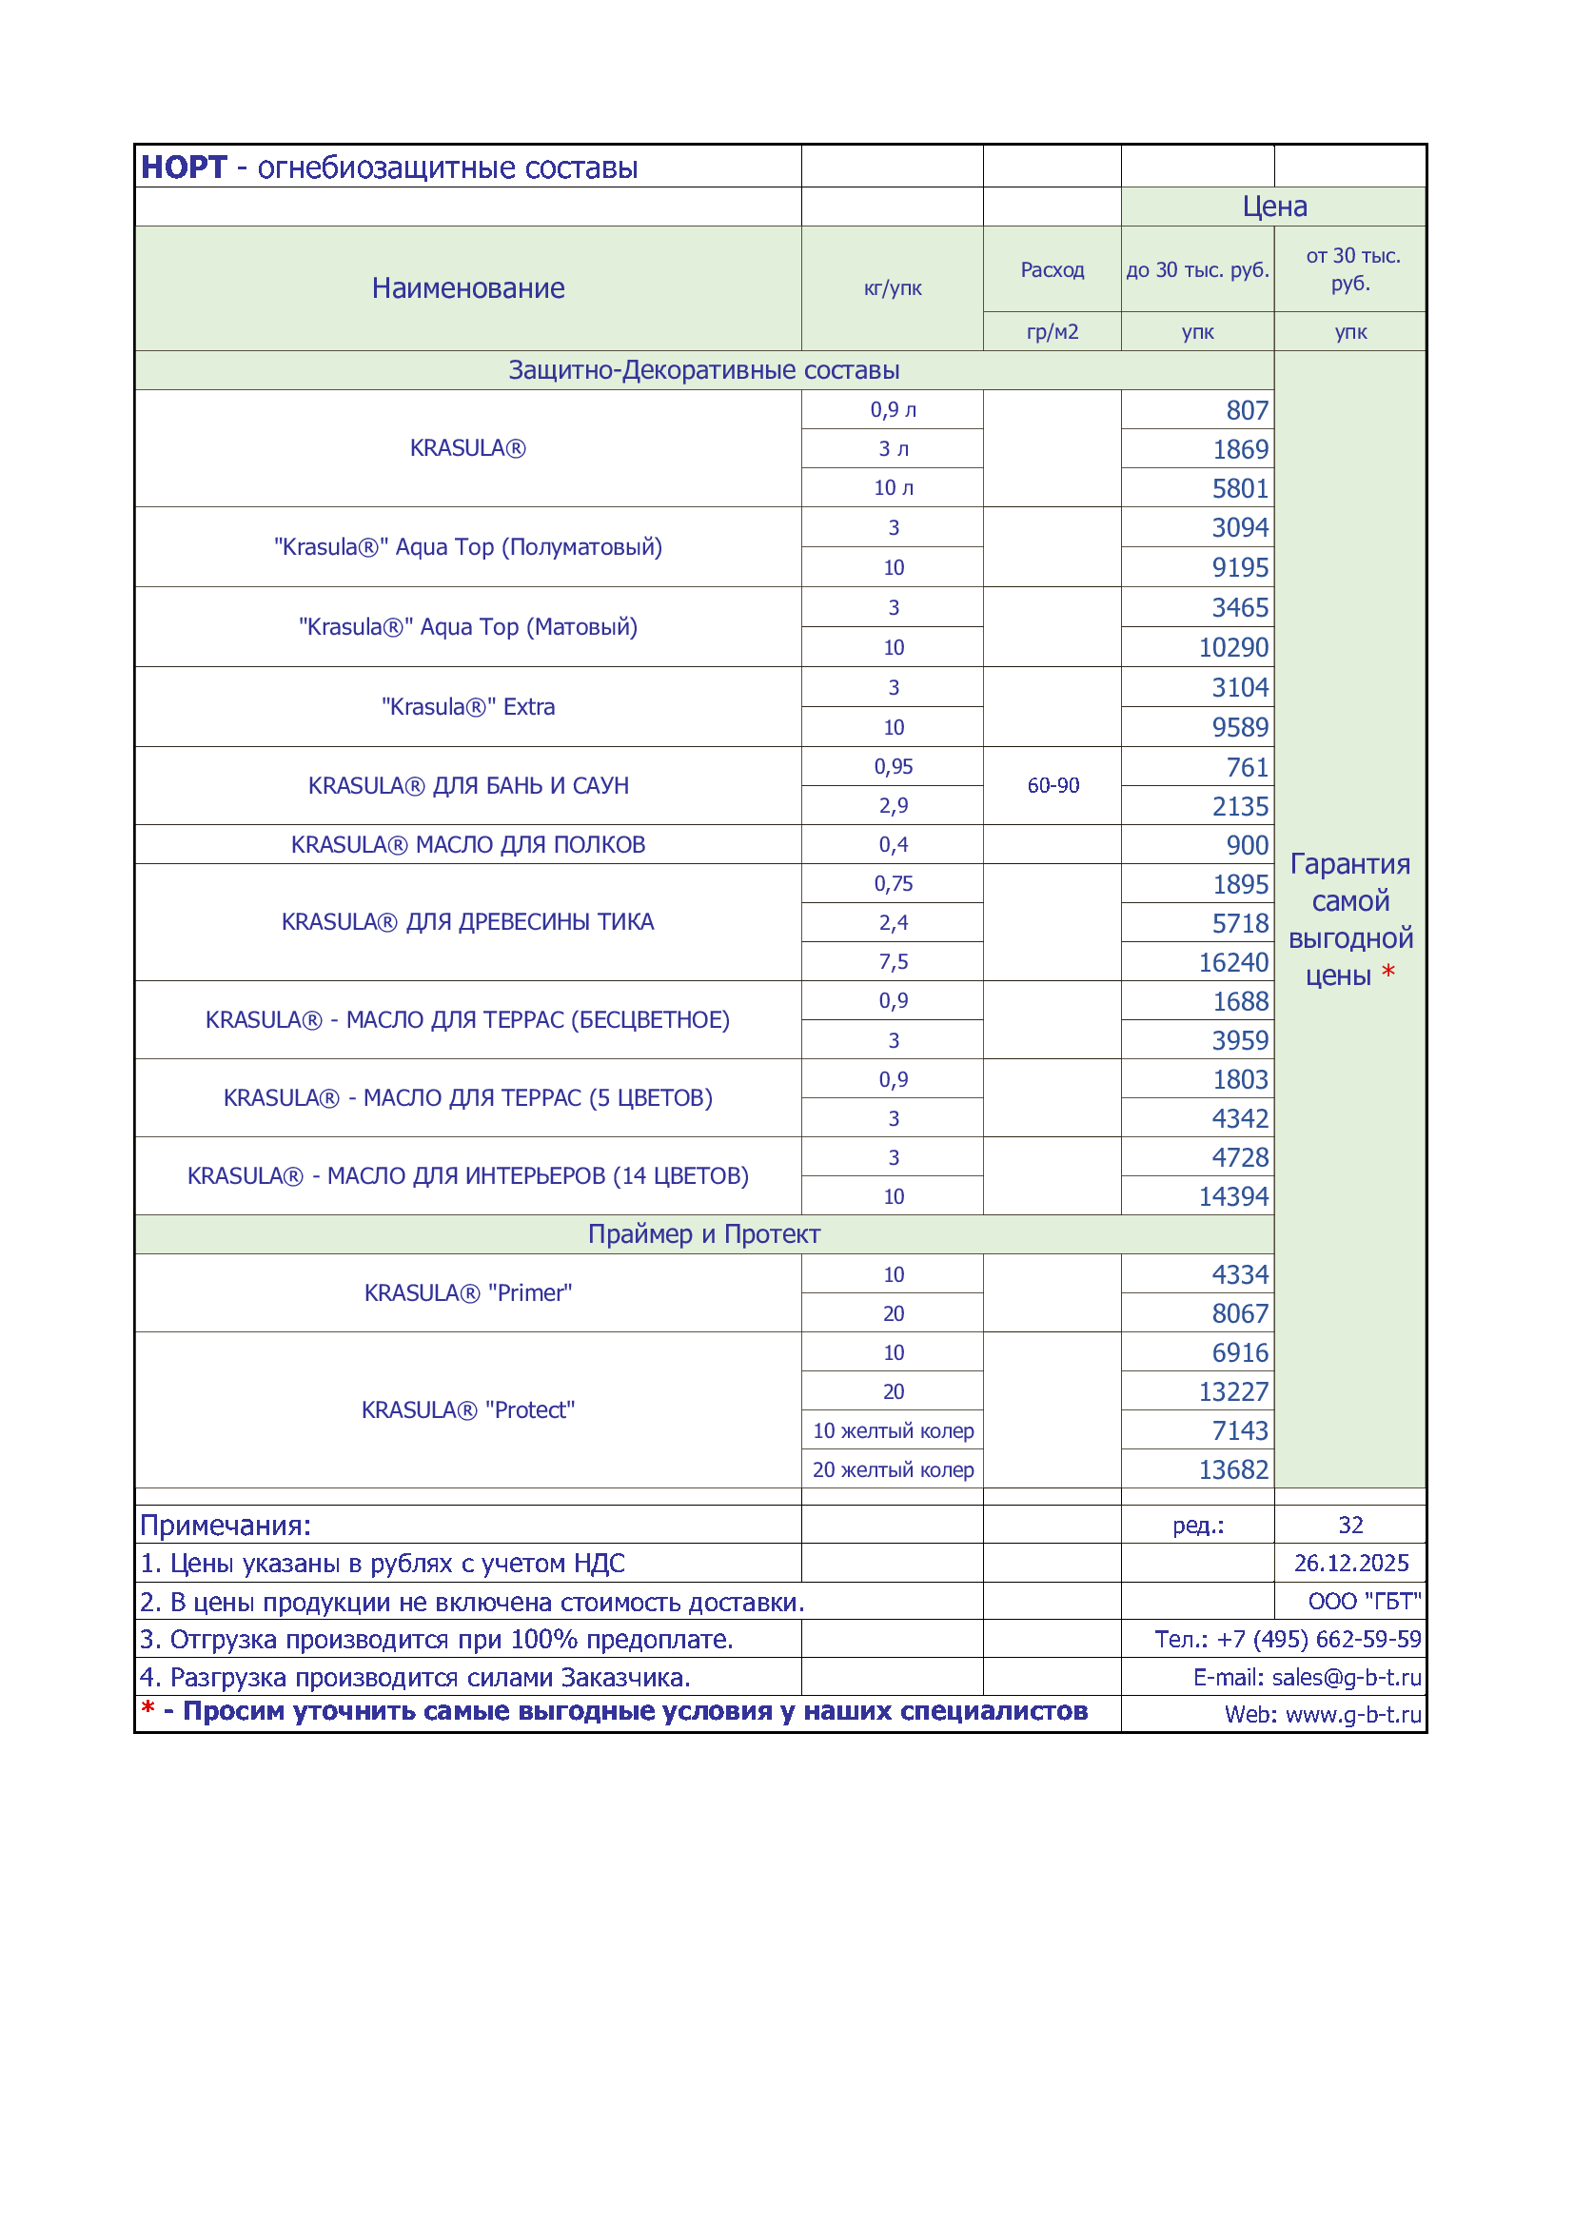Click the 'Наименование' column header
1574x2226 pixels.
click(468, 288)
